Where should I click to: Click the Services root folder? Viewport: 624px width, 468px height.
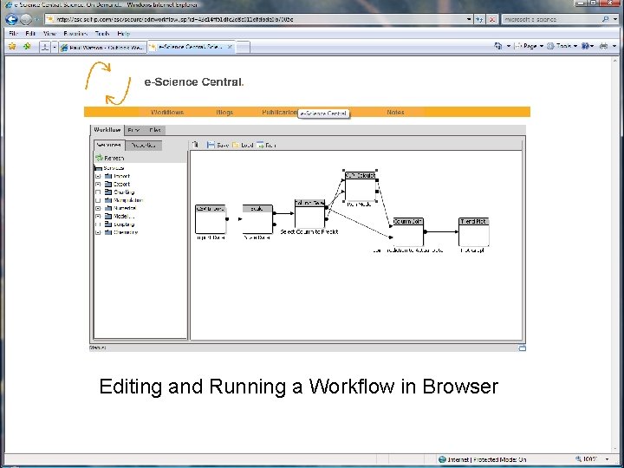pos(109,168)
